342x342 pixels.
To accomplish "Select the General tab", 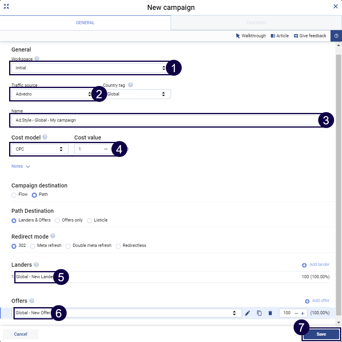I will tap(85, 23).
